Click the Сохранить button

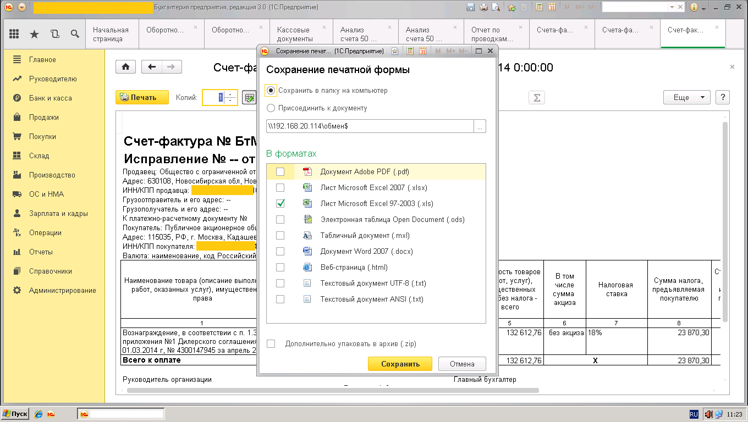pos(400,364)
